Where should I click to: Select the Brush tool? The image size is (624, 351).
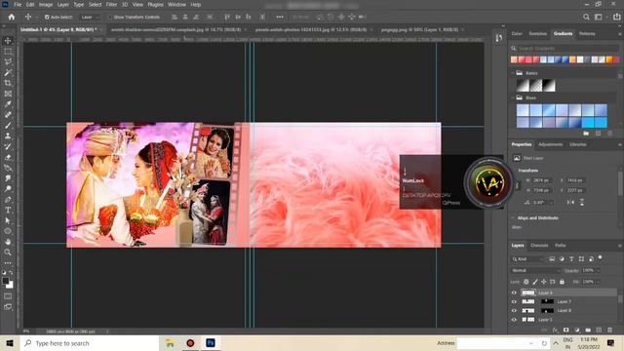[x=8, y=126]
